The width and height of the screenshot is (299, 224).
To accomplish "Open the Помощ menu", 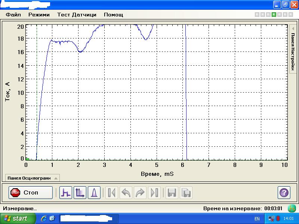I will point(113,15).
